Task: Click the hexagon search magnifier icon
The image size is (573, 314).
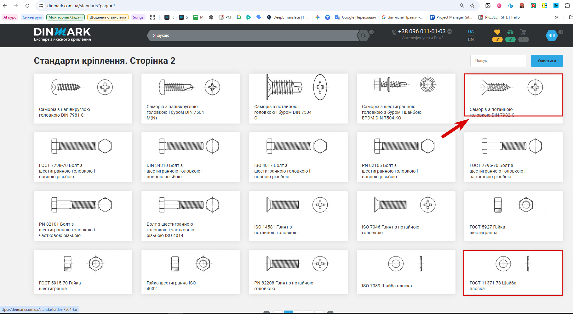Action: click(363, 36)
